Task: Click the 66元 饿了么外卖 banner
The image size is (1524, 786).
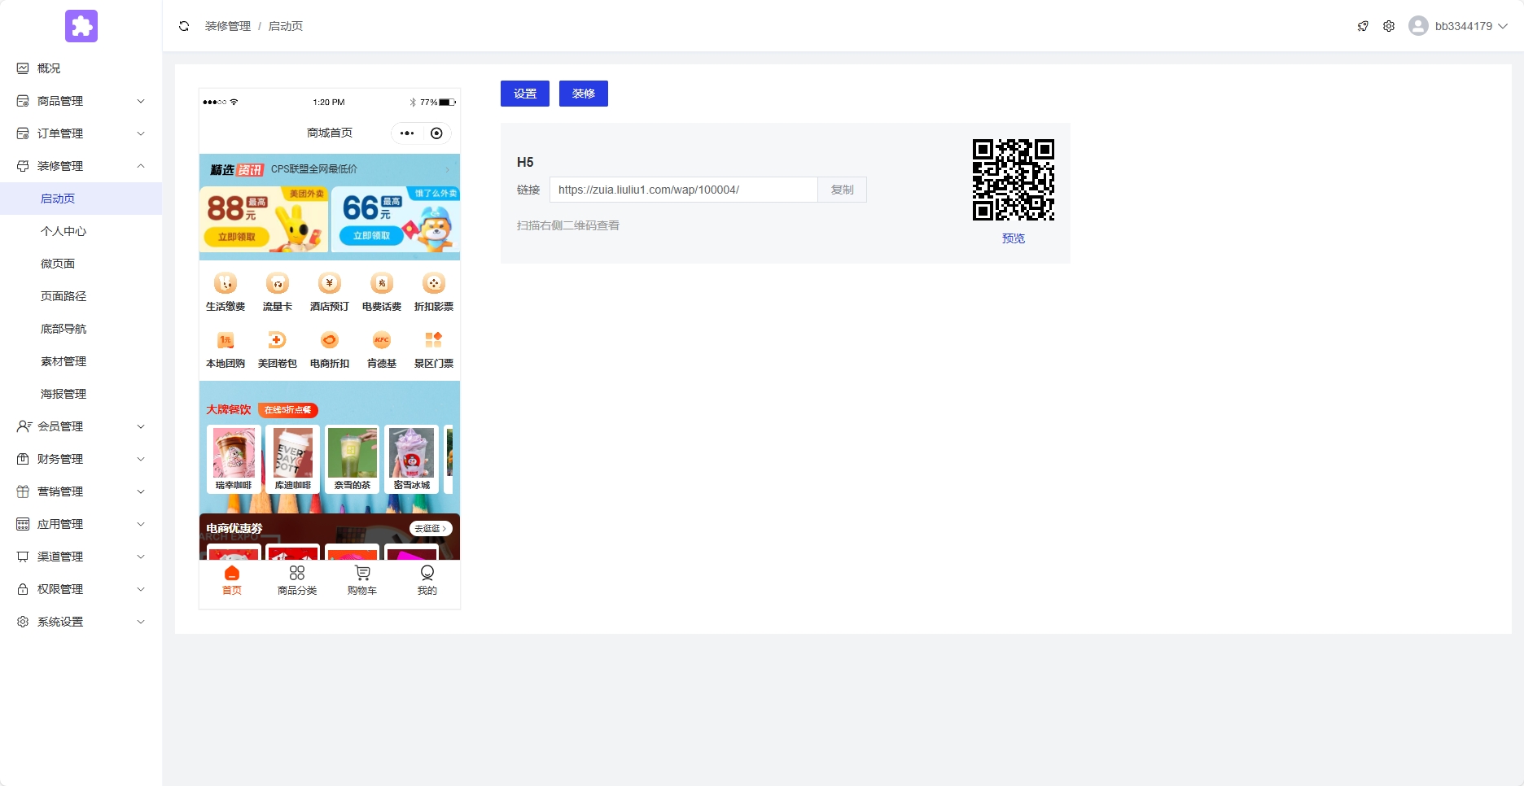Action: point(396,220)
